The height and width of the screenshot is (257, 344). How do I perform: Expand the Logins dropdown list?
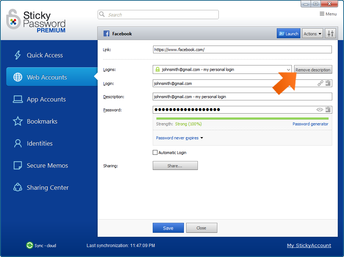[288, 69]
